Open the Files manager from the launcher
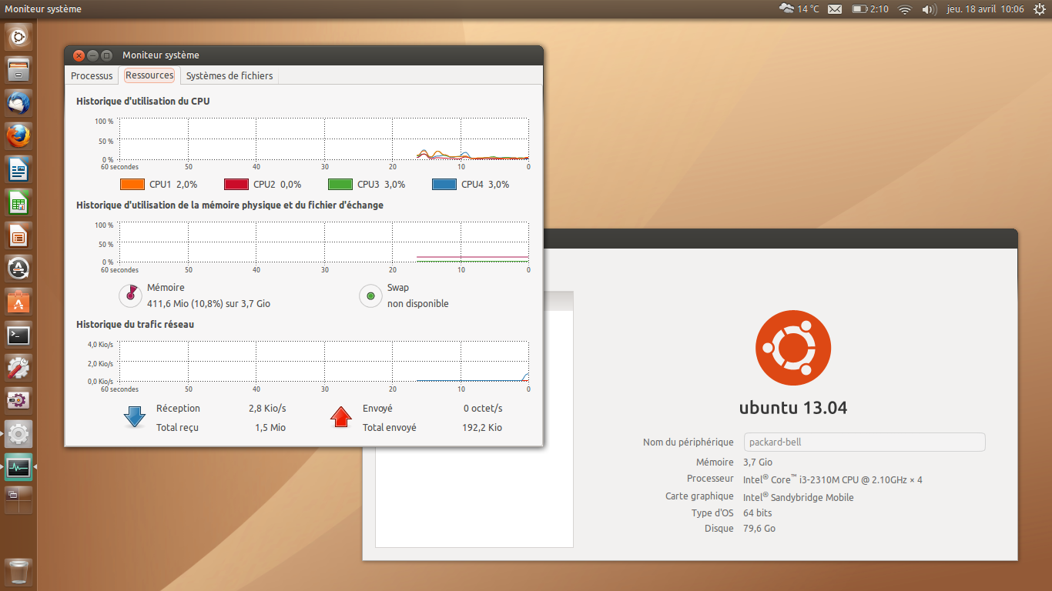1052x591 pixels. [x=18, y=69]
